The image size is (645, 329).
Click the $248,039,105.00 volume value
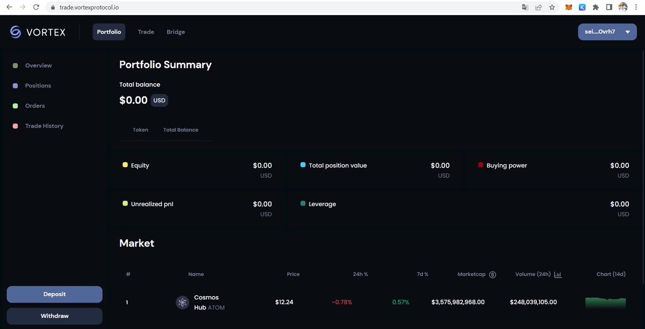pos(533,302)
